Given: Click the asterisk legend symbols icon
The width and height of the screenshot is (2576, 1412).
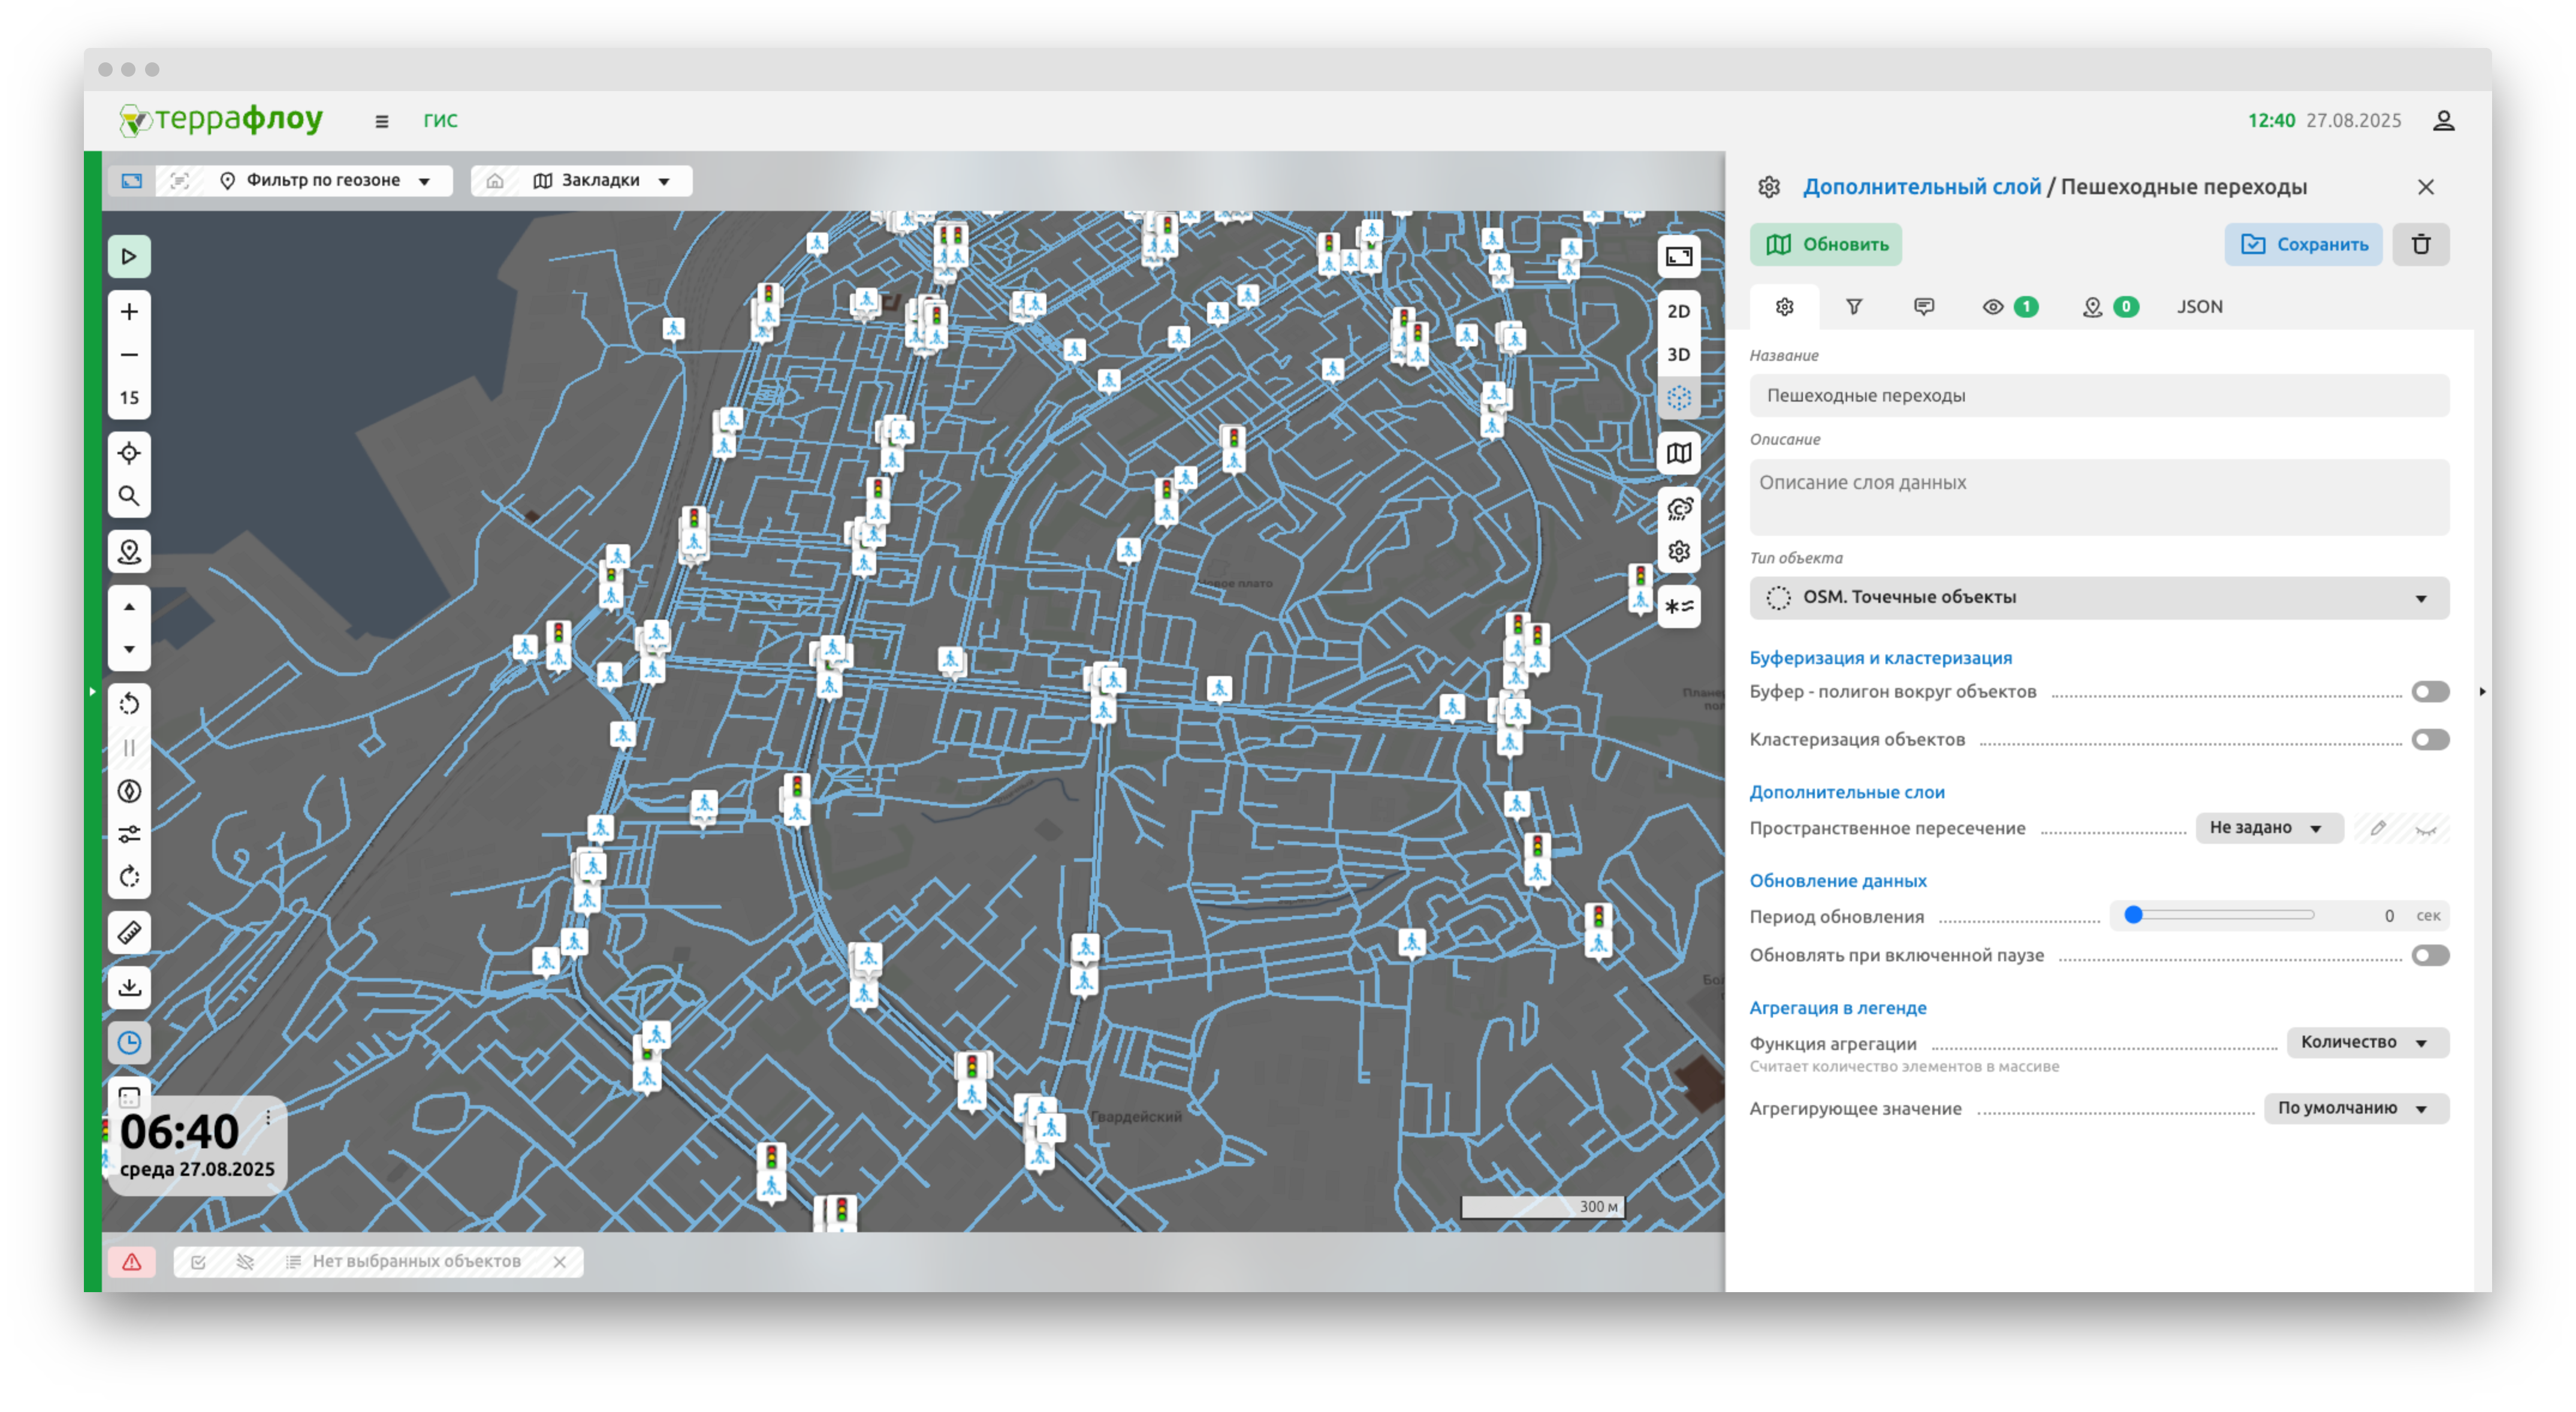Looking at the screenshot, I should pos(1679,607).
